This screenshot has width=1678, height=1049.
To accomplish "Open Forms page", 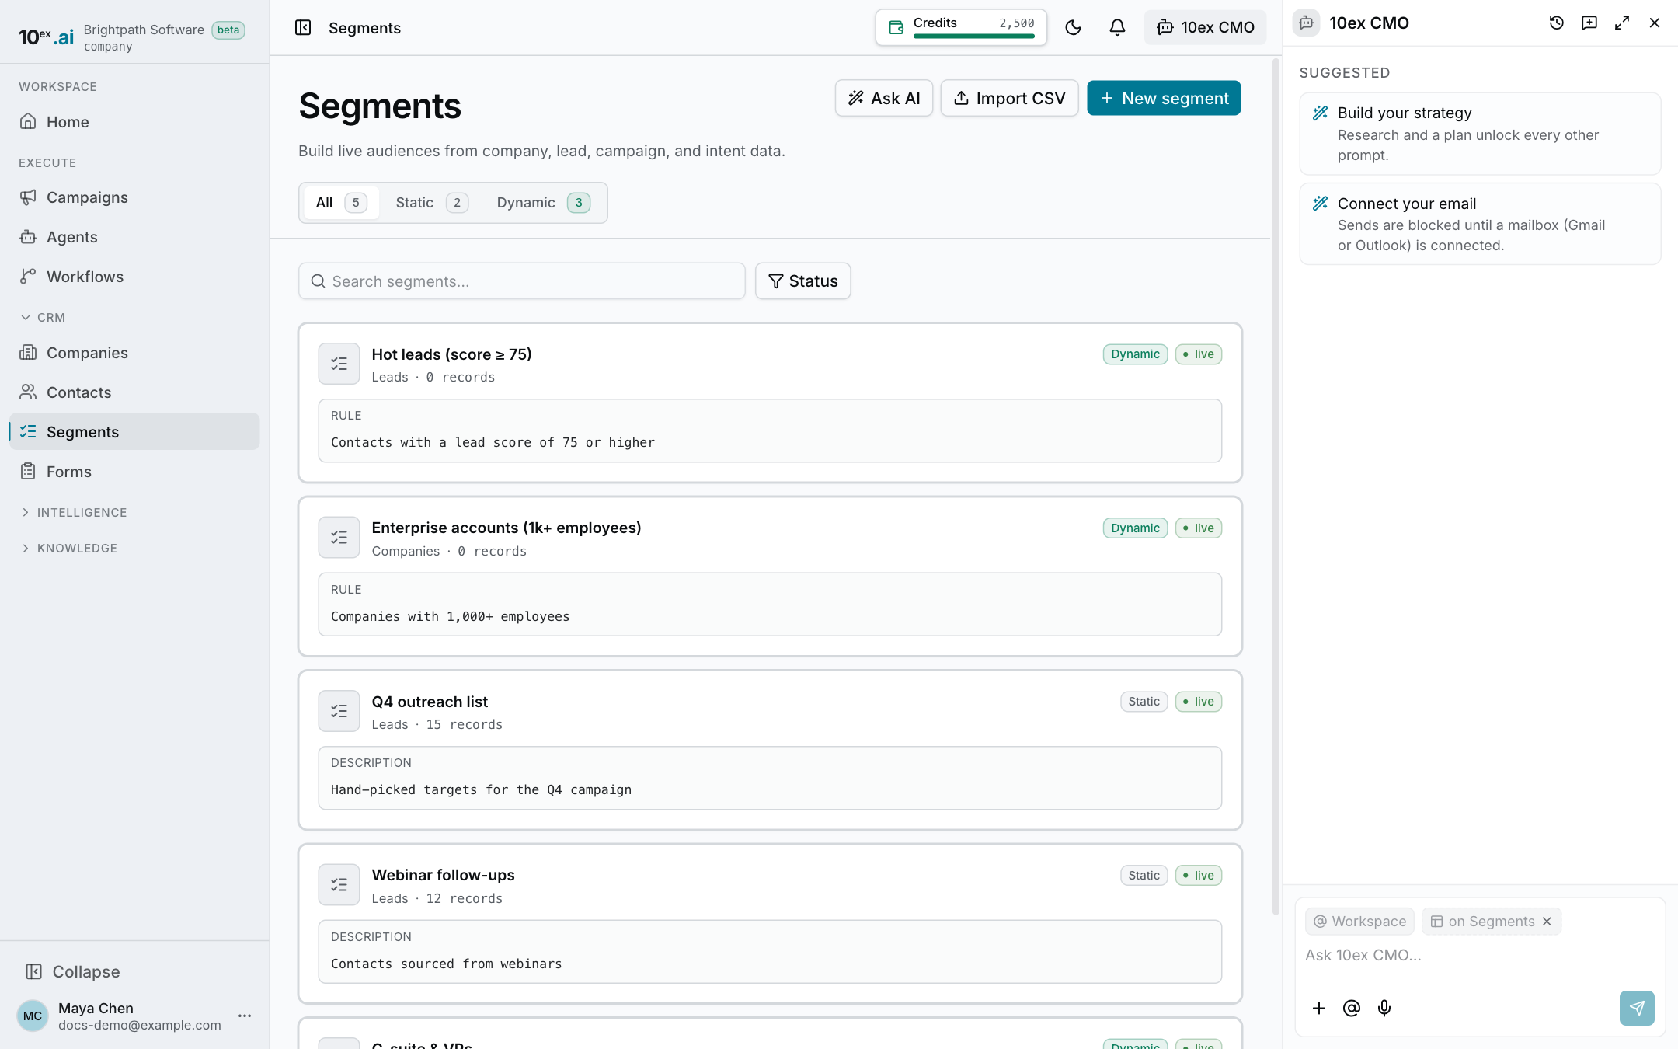I will point(134,472).
